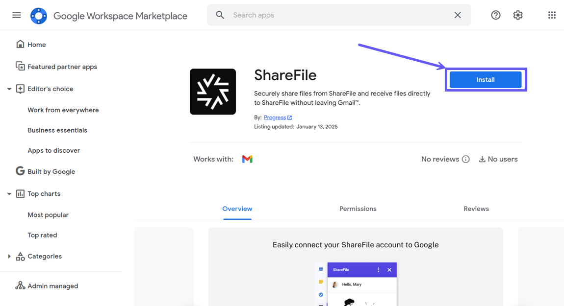Screen dimensions: 564x306
Task: Click the Featured partner apps icon
Action: [x=20, y=67]
